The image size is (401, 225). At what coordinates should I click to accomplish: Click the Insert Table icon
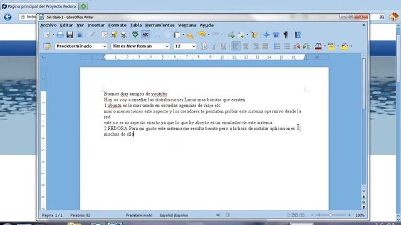point(241,35)
